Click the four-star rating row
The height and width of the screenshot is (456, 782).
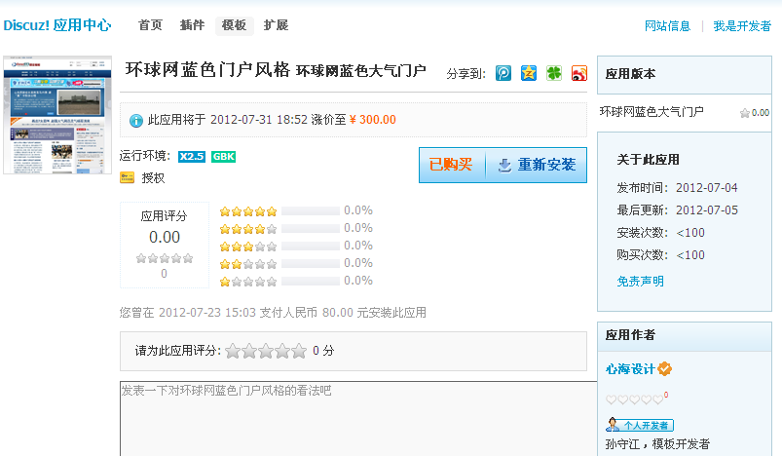click(x=296, y=229)
